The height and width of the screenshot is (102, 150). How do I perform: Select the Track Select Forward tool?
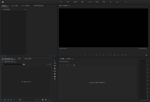[x=55, y=63]
